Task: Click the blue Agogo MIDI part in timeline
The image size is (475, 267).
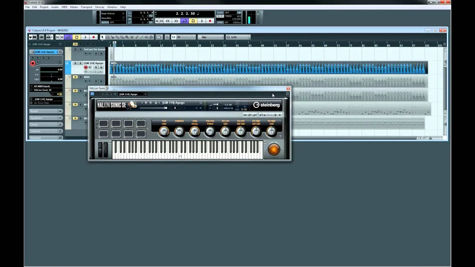Action: pyautogui.click(x=269, y=67)
